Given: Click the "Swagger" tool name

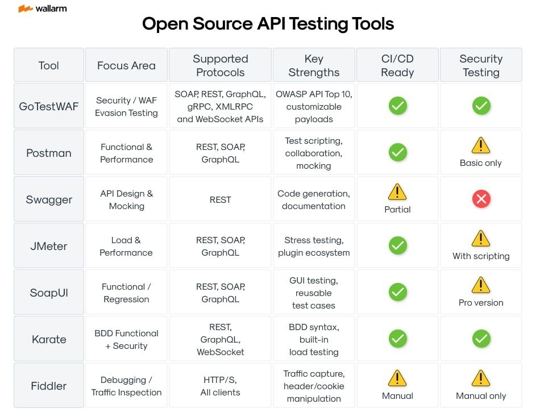Looking at the screenshot, I should point(49,199).
